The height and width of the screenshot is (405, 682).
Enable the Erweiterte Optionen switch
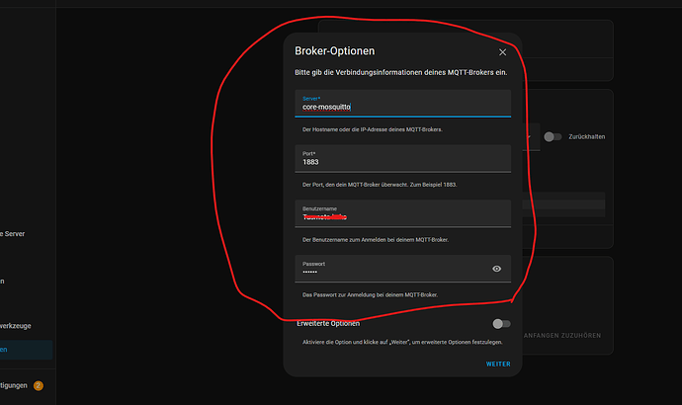pos(501,323)
